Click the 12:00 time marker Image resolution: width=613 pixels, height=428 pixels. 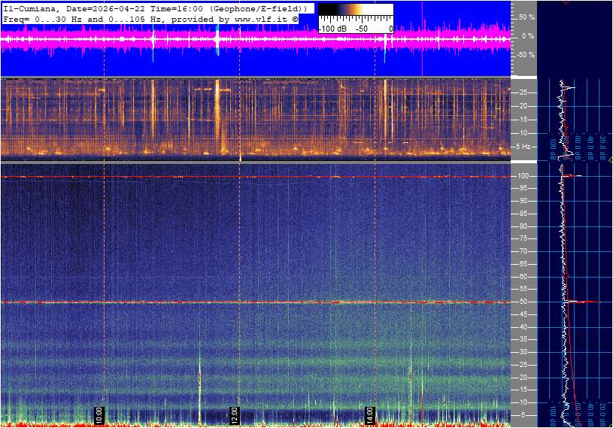(234, 415)
